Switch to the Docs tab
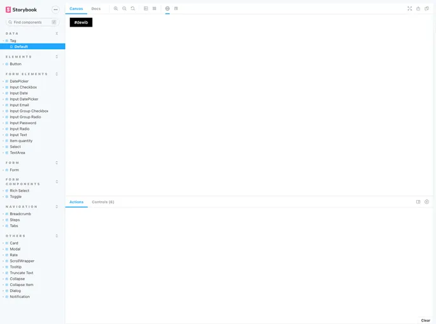436x324 pixels. (96, 9)
